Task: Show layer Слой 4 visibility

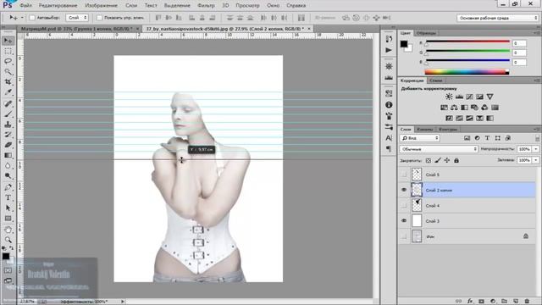Action: click(x=404, y=205)
